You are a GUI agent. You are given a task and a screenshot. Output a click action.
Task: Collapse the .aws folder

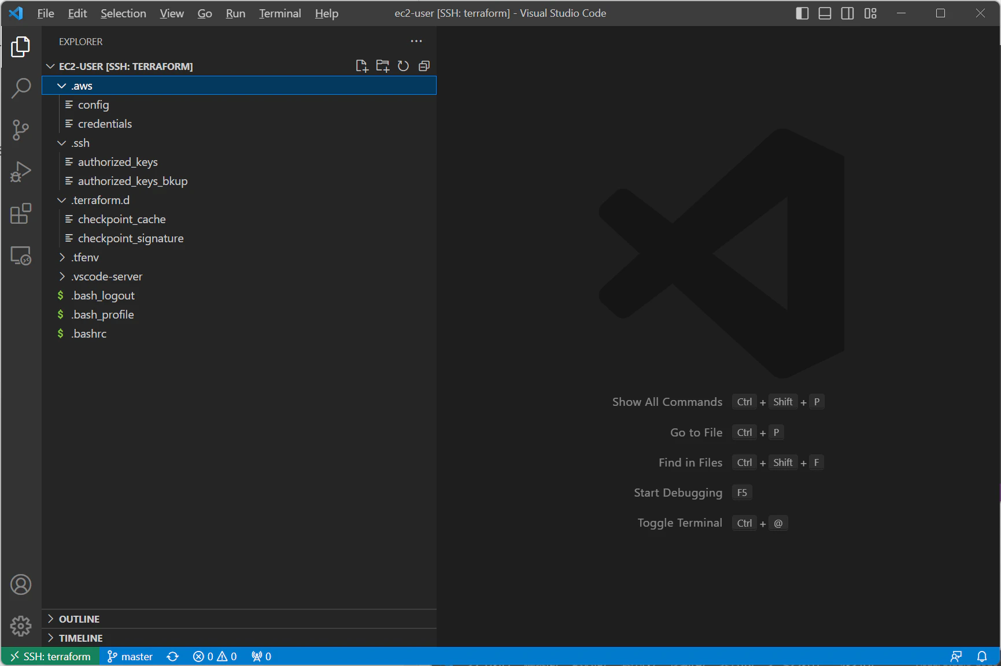(x=239, y=86)
